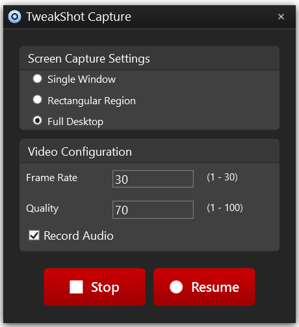Click the Screen Capture Settings heading
The width and height of the screenshot is (299, 327).
click(89, 59)
